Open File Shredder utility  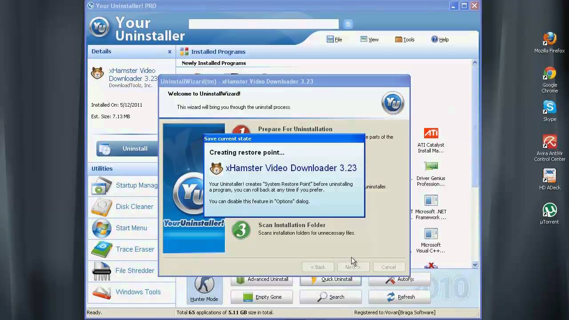click(124, 271)
